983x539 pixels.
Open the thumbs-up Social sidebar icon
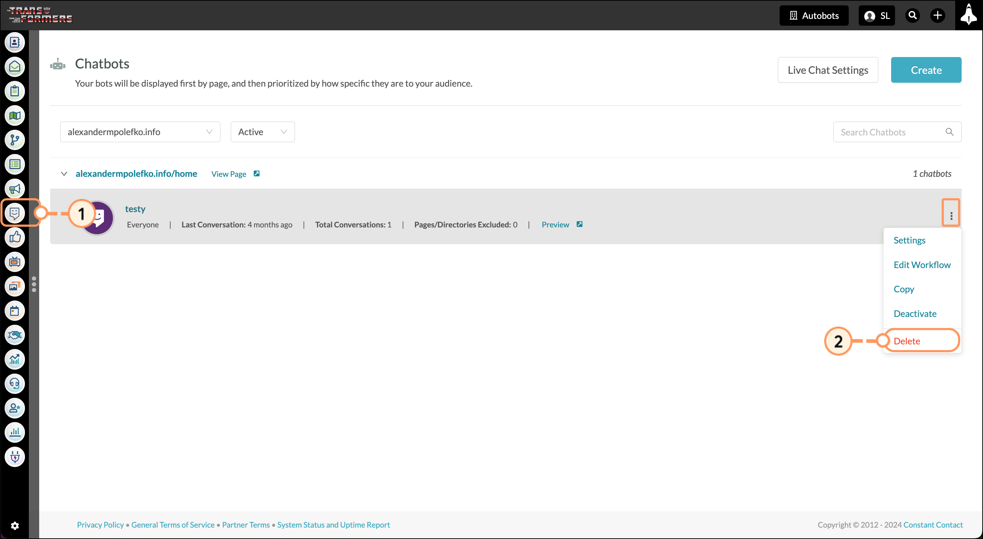coord(15,238)
